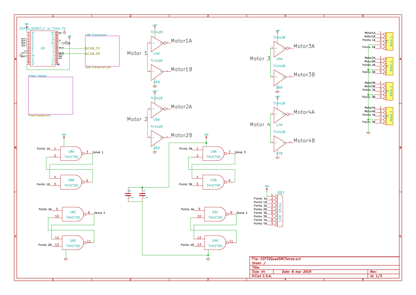
Task: Click the CAN_RX sheet pin
Action: click(x=92, y=53)
